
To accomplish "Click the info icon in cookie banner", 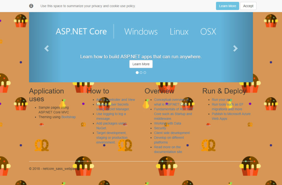I will [x=31, y=6].
